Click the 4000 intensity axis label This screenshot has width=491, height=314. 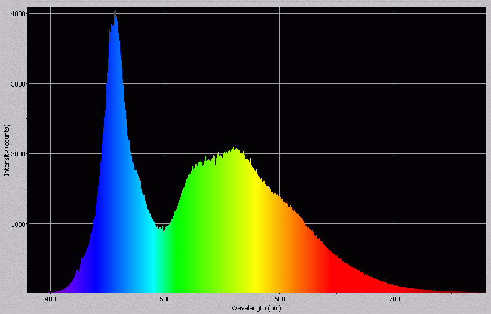[19, 14]
